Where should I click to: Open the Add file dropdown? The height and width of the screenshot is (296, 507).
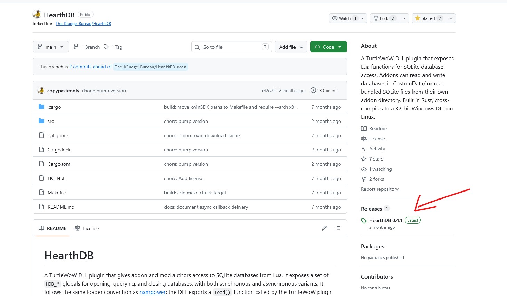pyautogui.click(x=291, y=47)
